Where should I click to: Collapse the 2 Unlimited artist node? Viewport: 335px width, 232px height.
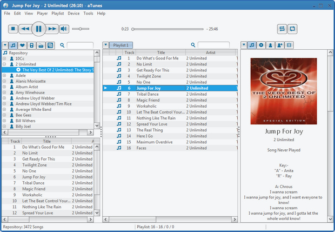(x=4, y=64)
